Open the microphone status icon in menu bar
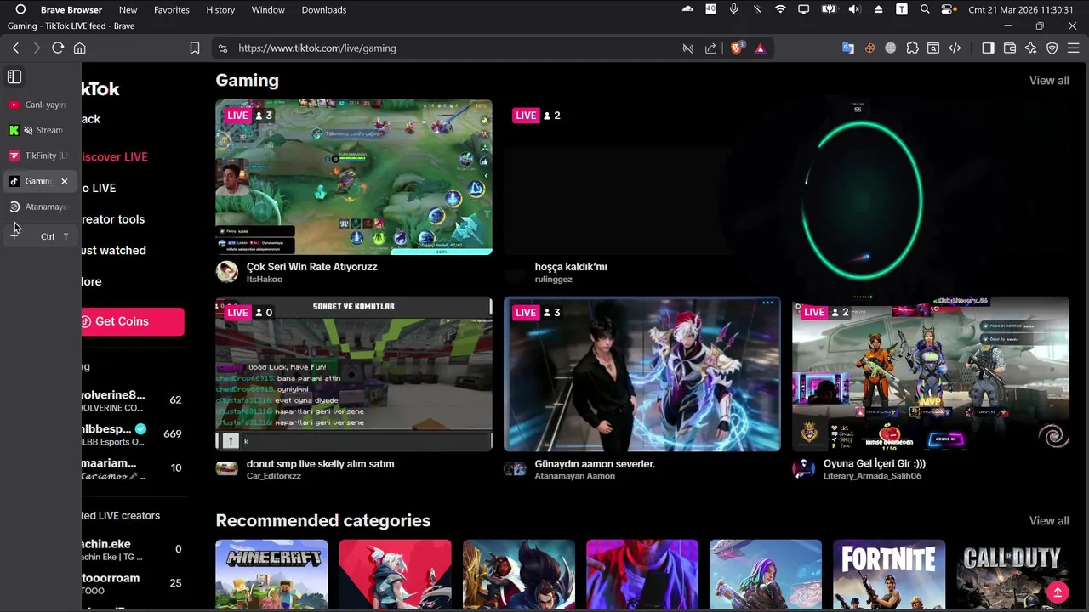The height and width of the screenshot is (612, 1089). [x=733, y=9]
